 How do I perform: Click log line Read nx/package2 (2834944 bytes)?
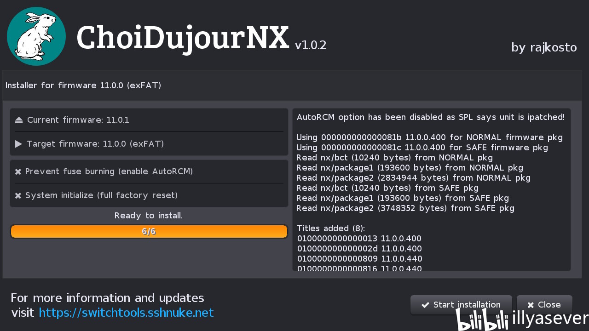tap(413, 178)
